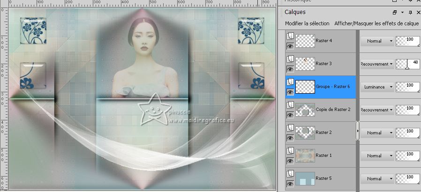Viewport: 421px width, 192px height.
Task: Select the layer named Groupe - Raster 6
Action: (x=333, y=87)
